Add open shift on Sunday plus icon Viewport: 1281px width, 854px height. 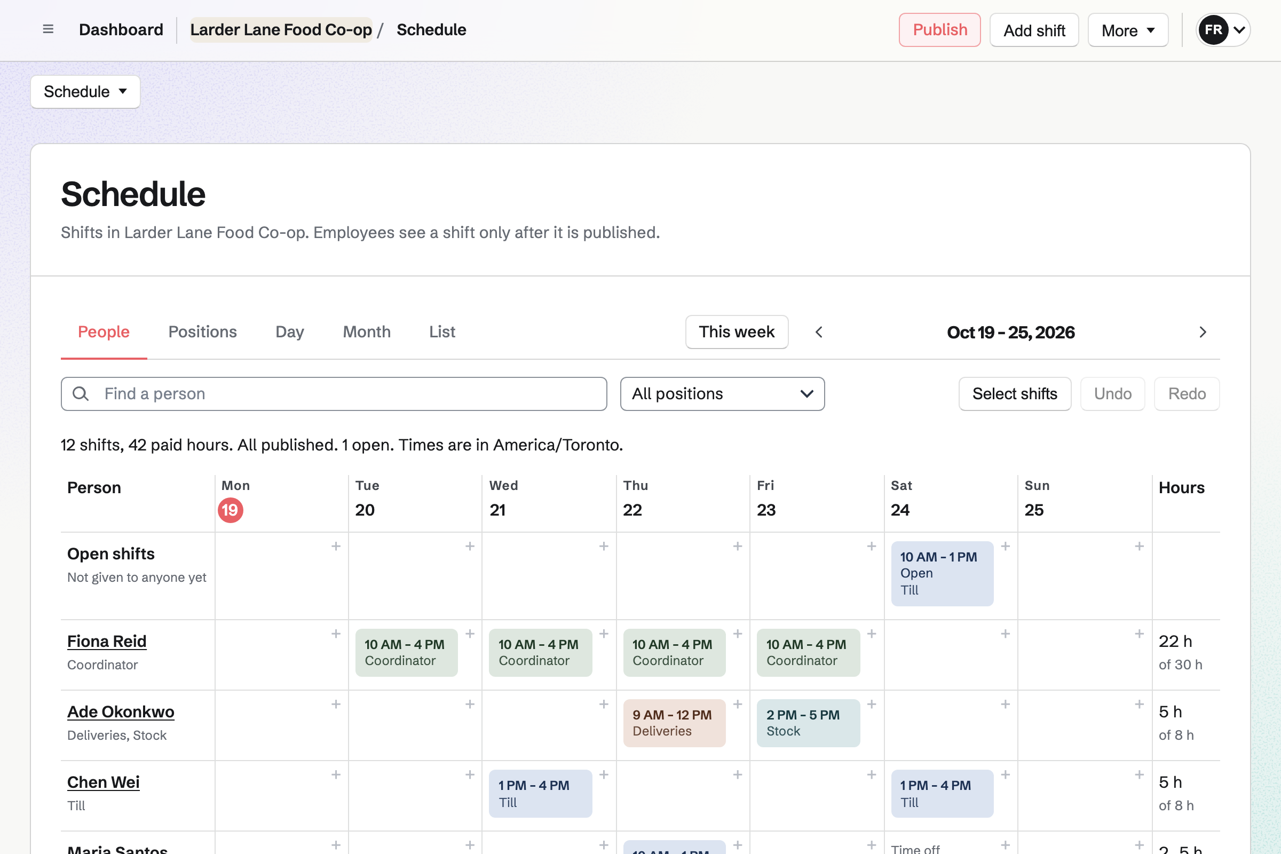(x=1140, y=546)
